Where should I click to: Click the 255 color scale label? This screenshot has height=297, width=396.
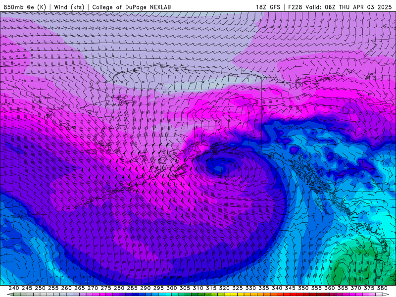53,288
